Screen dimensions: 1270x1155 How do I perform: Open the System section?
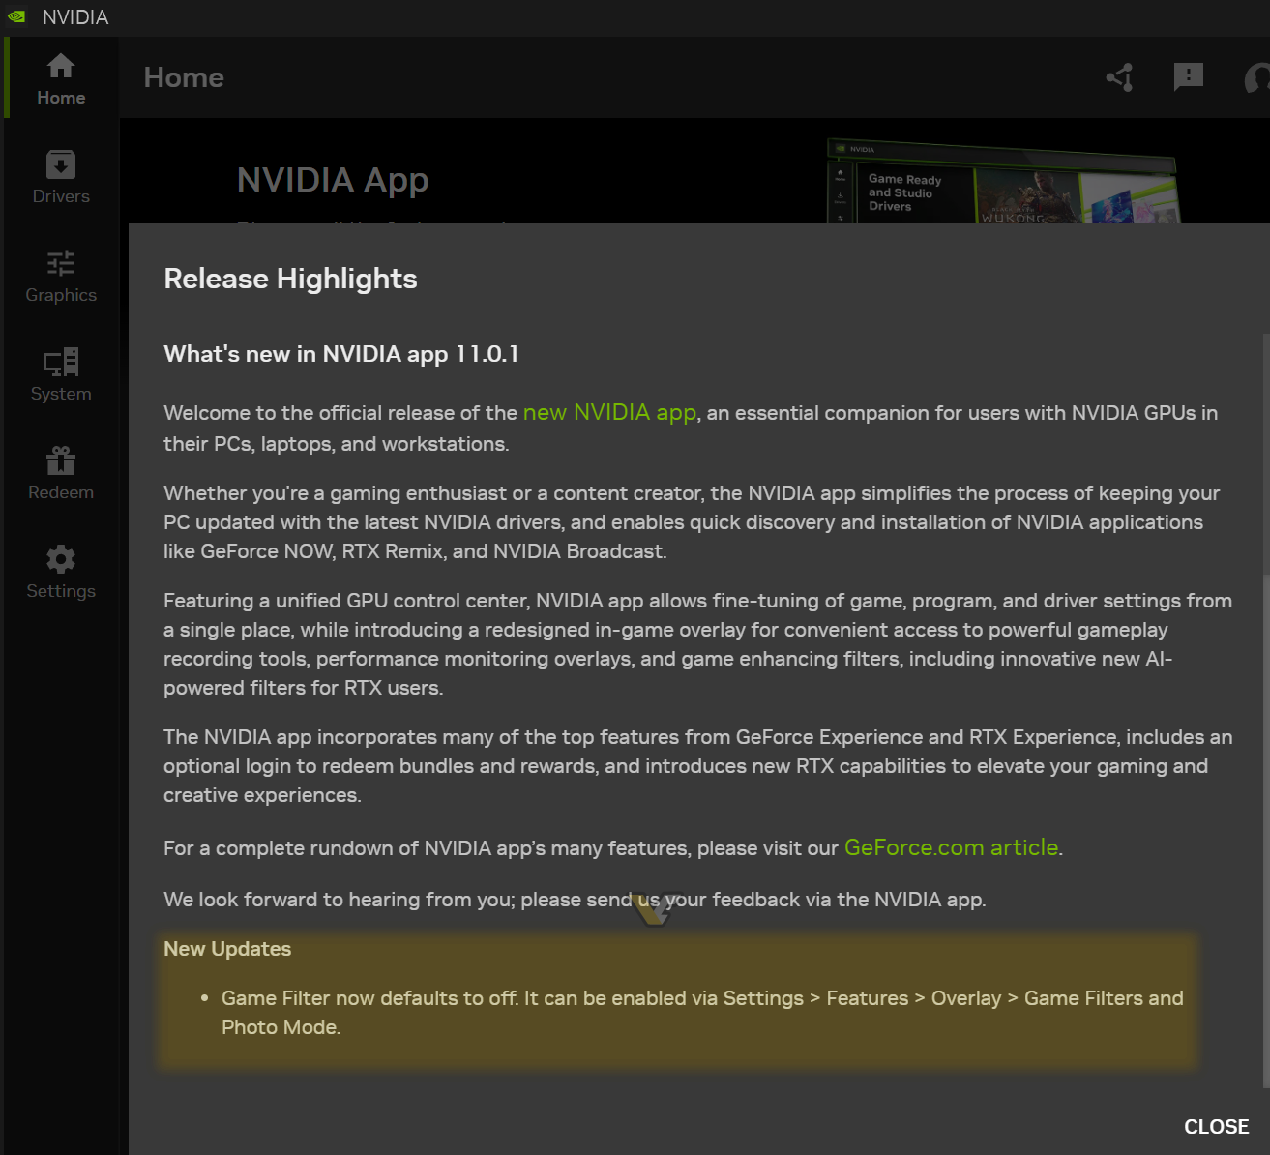click(61, 374)
